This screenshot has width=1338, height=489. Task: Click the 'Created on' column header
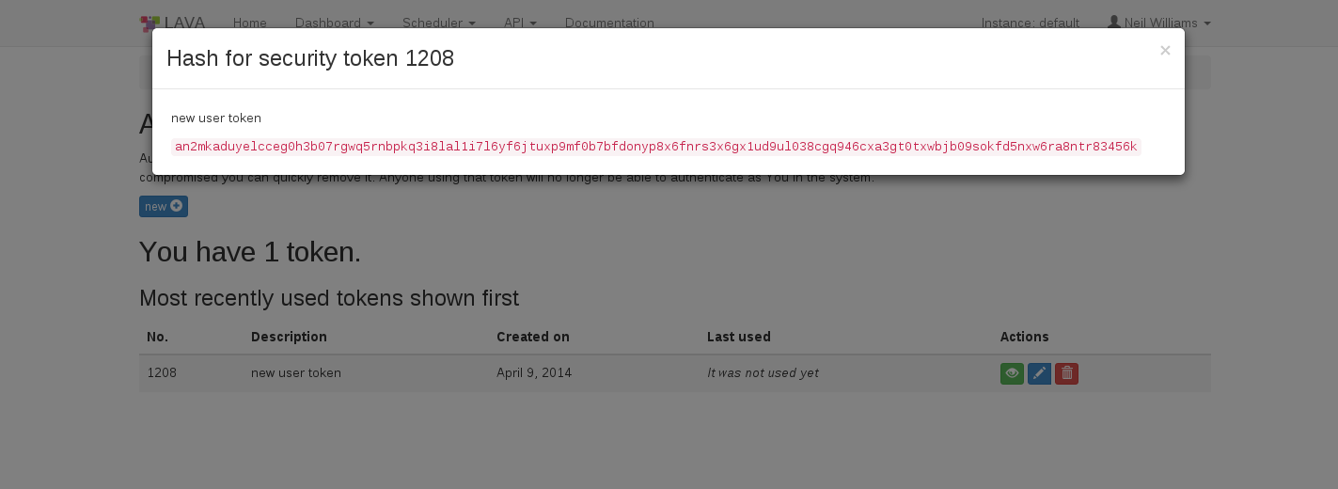pyautogui.click(x=533, y=337)
